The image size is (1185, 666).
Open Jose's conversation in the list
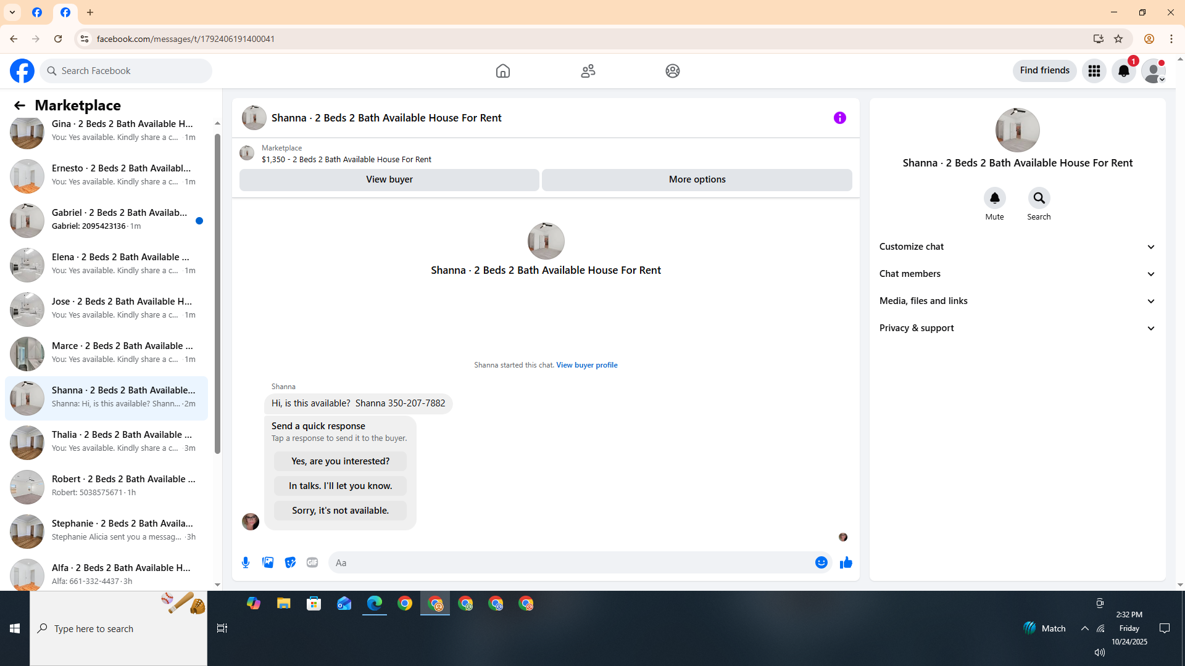[106, 309]
